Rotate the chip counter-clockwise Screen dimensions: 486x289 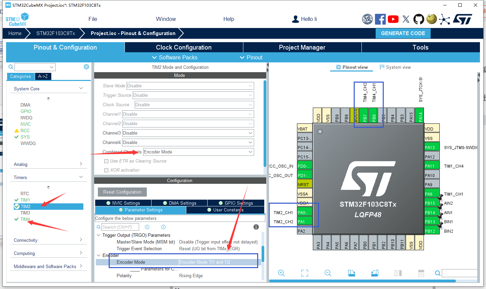[375, 273]
